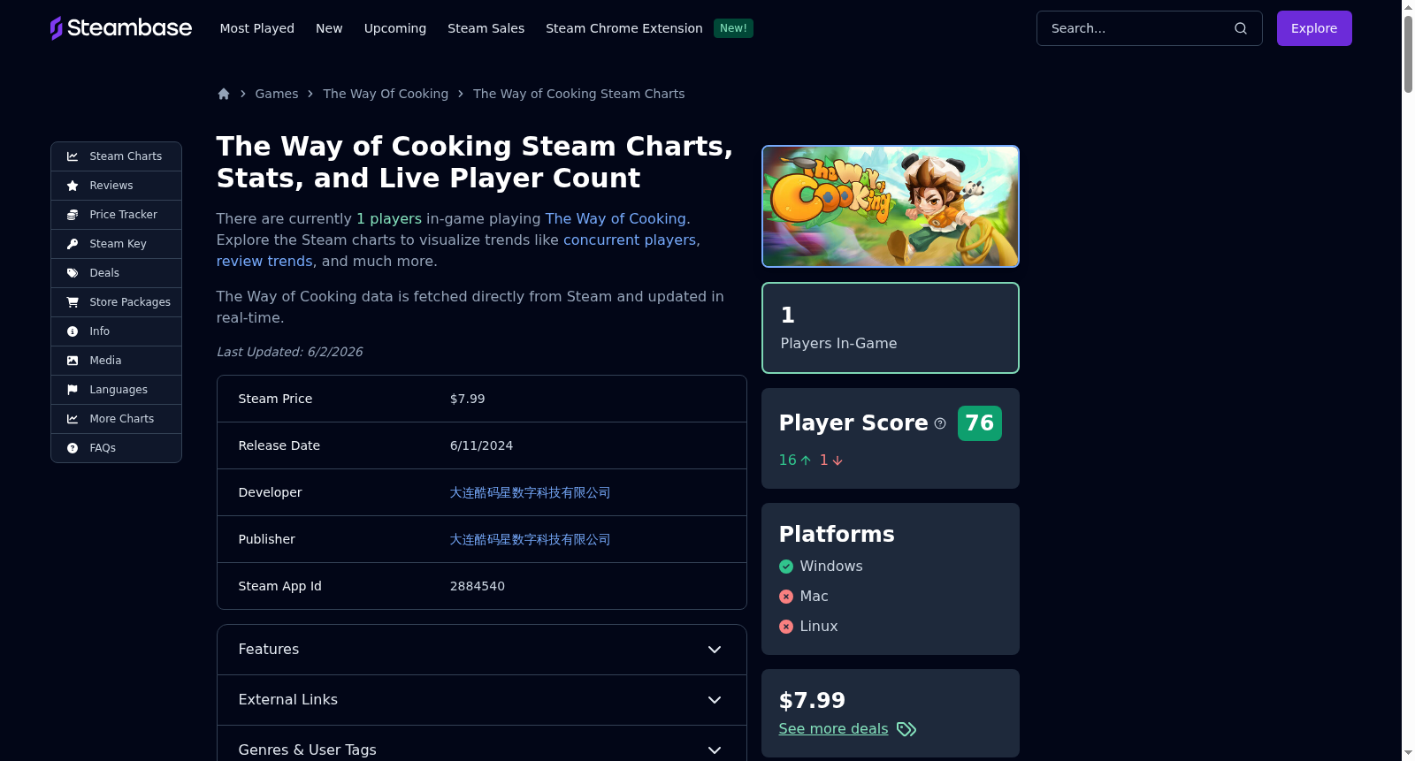Click the Reviews star icon
This screenshot has height=761, width=1415.
(x=73, y=186)
